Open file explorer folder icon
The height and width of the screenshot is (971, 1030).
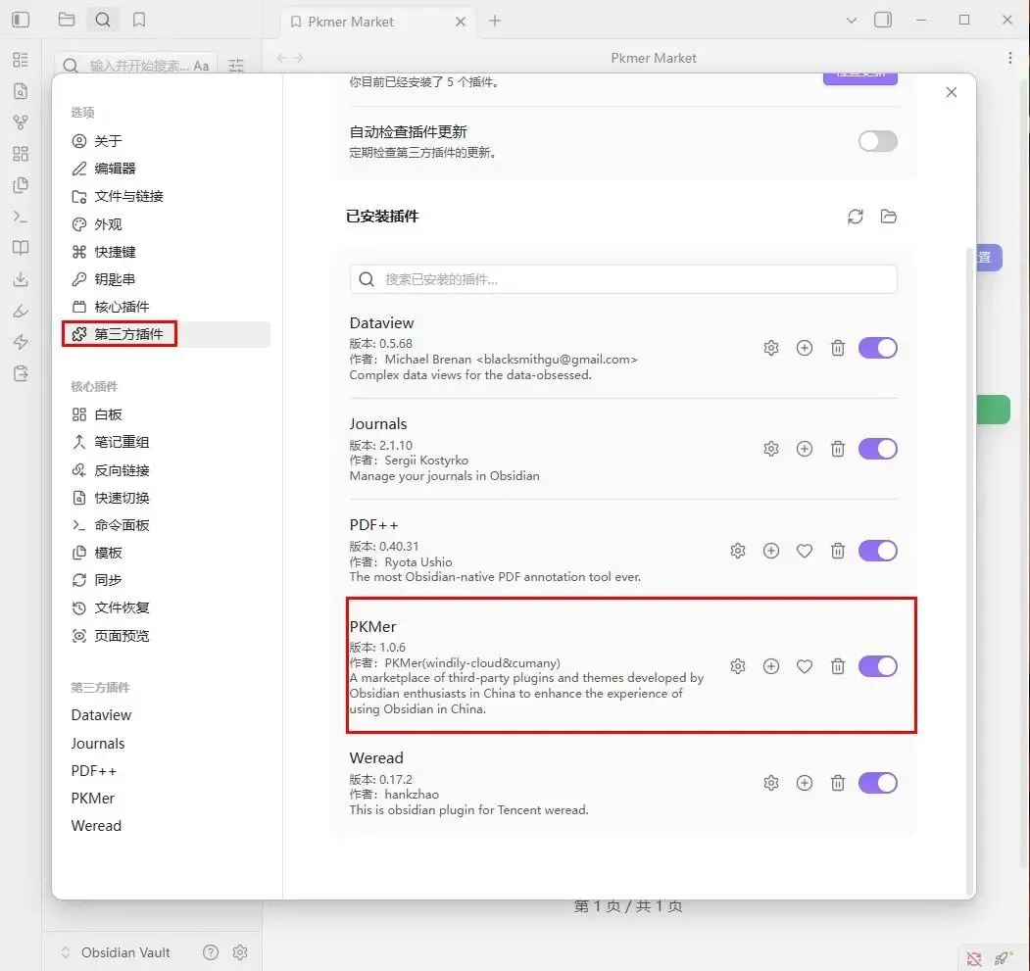(67, 20)
